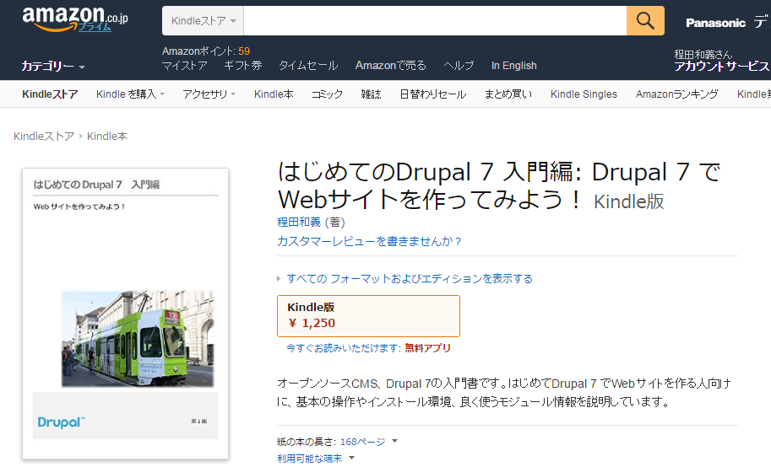Expand Kindle を購入 dropdown menu
The width and height of the screenshot is (771, 467).
pos(130,94)
